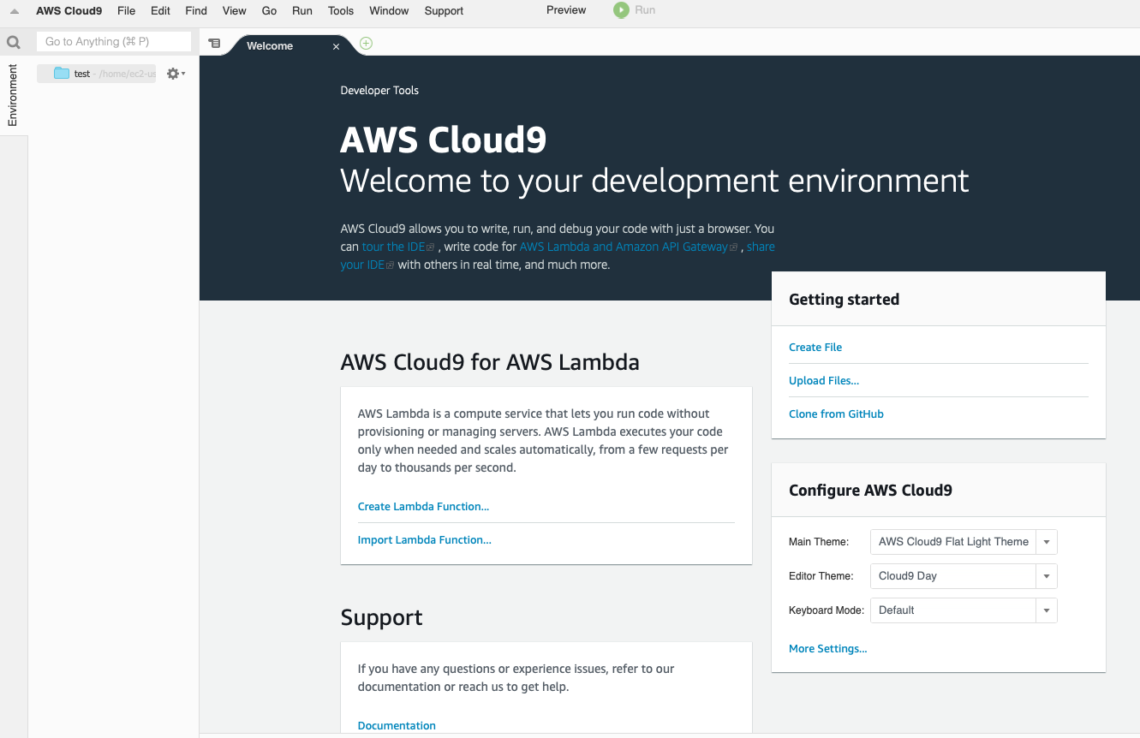Image resolution: width=1140 pixels, height=738 pixels.
Task: Select the test folder icon in the tree
Action: (x=62, y=74)
